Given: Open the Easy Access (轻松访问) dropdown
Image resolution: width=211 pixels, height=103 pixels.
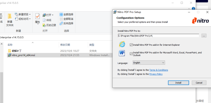Looking at the screenshot, I should point(23,19).
